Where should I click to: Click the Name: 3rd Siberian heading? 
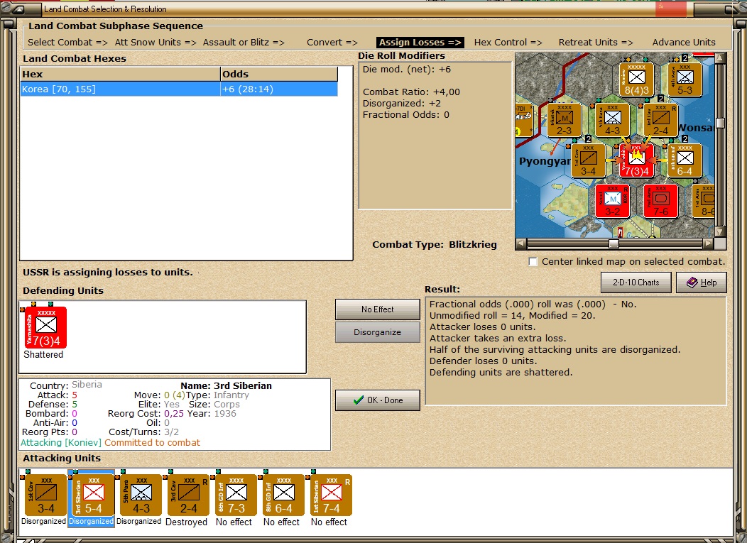coord(226,386)
